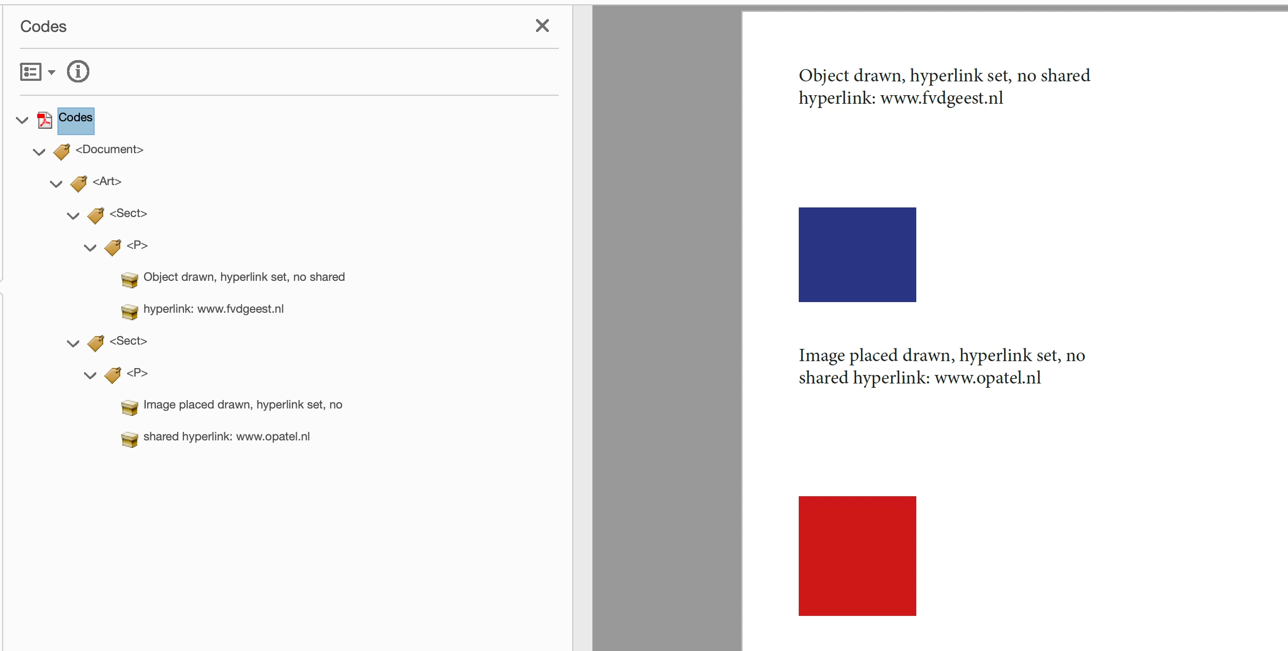Screen dimensions: 1288x651
Task: Click the blue rectangle in document
Action: tap(857, 255)
